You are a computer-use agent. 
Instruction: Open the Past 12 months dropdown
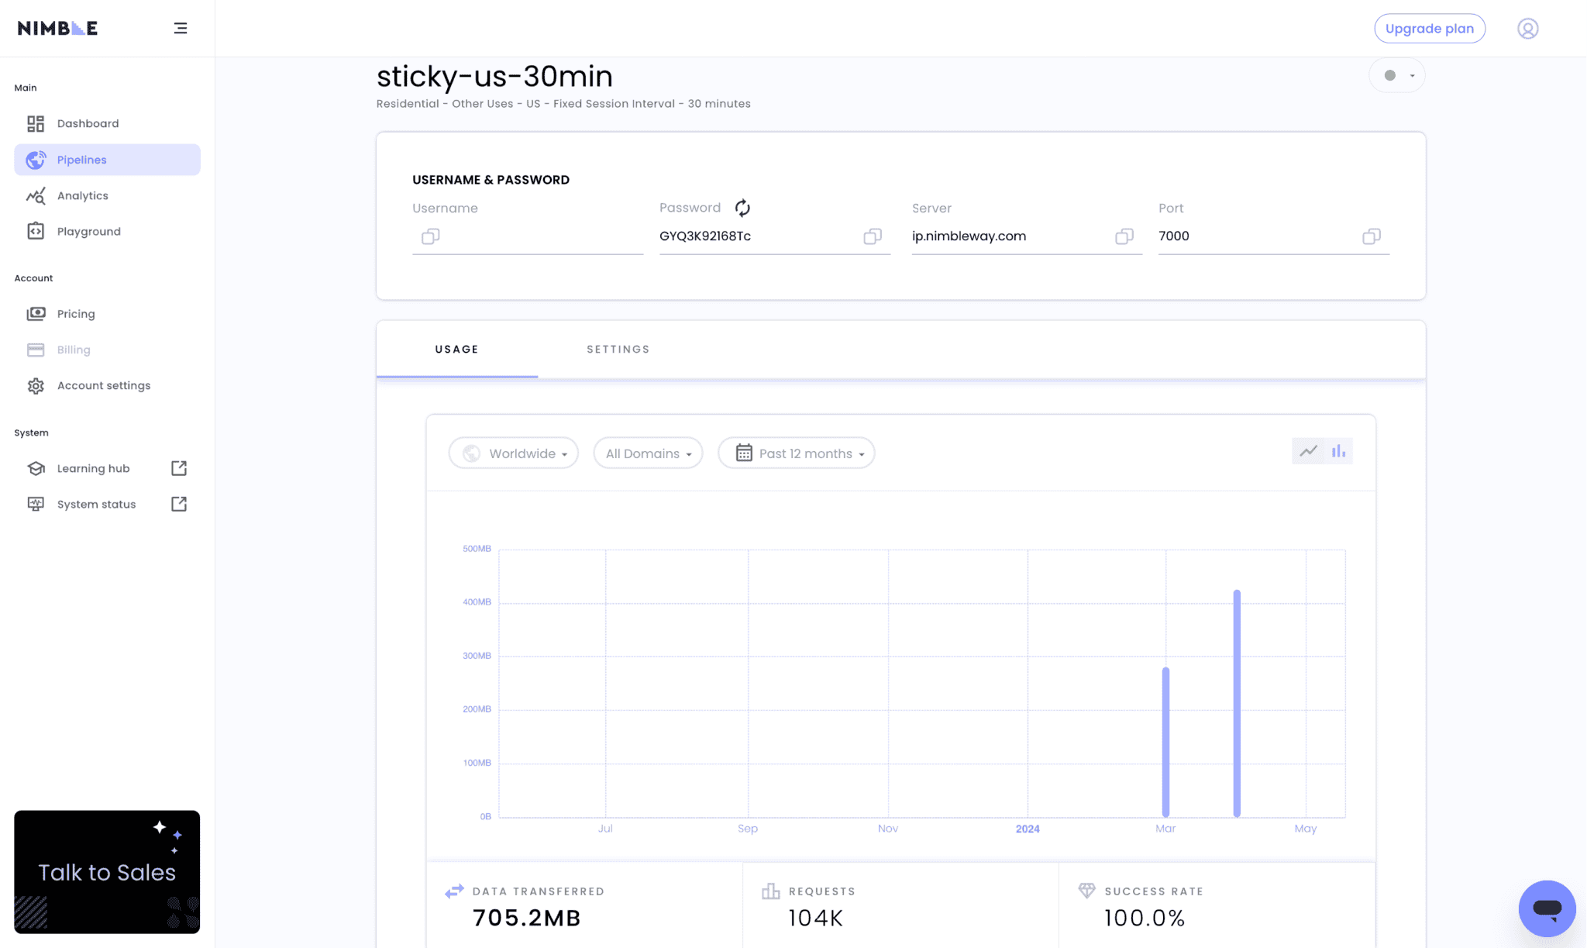pos(797,453)
